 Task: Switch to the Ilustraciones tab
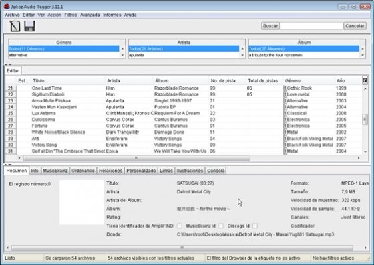pos(190,171)
